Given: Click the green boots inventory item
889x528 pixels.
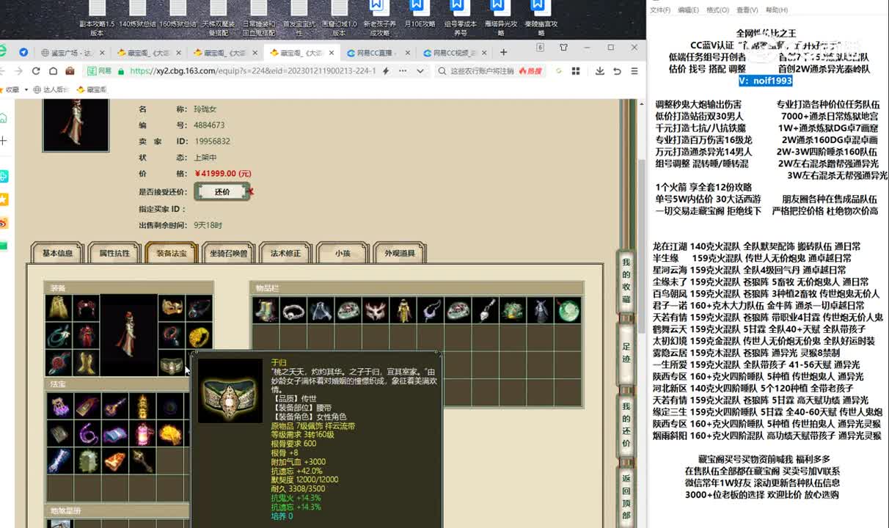Looking at the screenshot, I should pos(266,310).
